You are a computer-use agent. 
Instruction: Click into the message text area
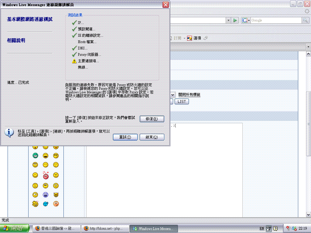[164, 171]
